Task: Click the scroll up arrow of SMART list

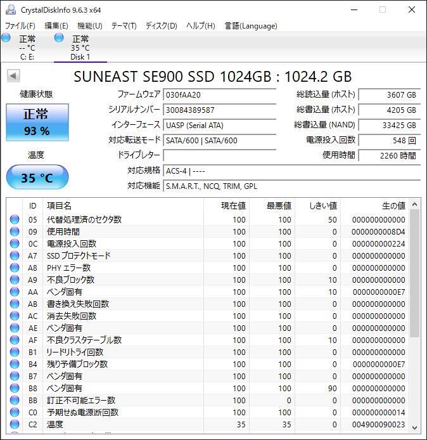Action: point(415,204)
